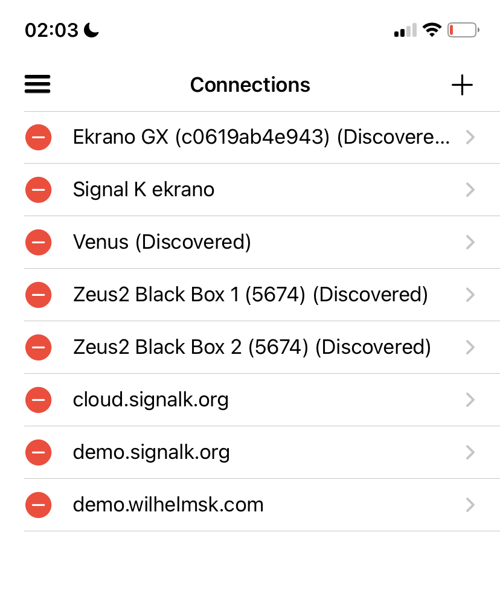The image size is (500, 605).
Task: Tap red delete icon for Ekrano GX
Action: pos(38,138)
